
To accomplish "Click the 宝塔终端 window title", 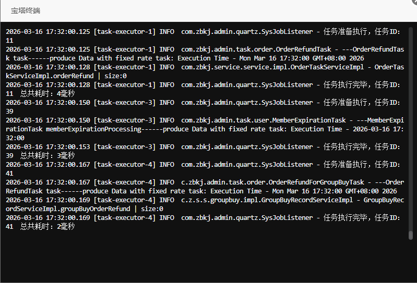I will coord(26,10).
